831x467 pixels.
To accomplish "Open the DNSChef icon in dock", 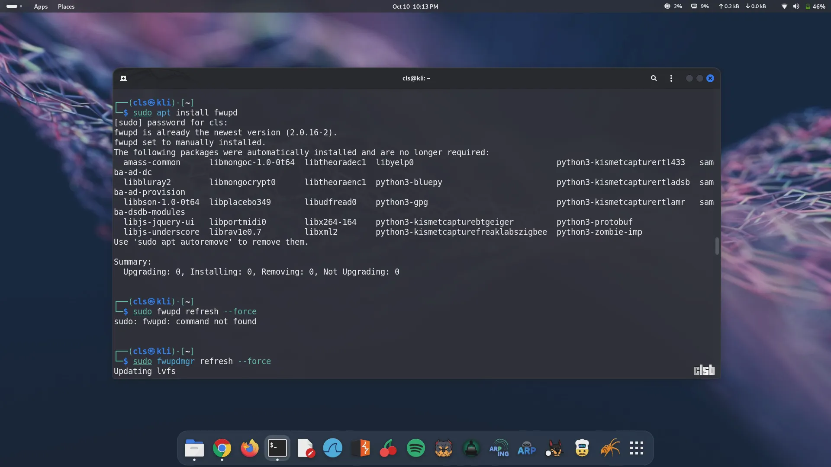I will (582, 448).
